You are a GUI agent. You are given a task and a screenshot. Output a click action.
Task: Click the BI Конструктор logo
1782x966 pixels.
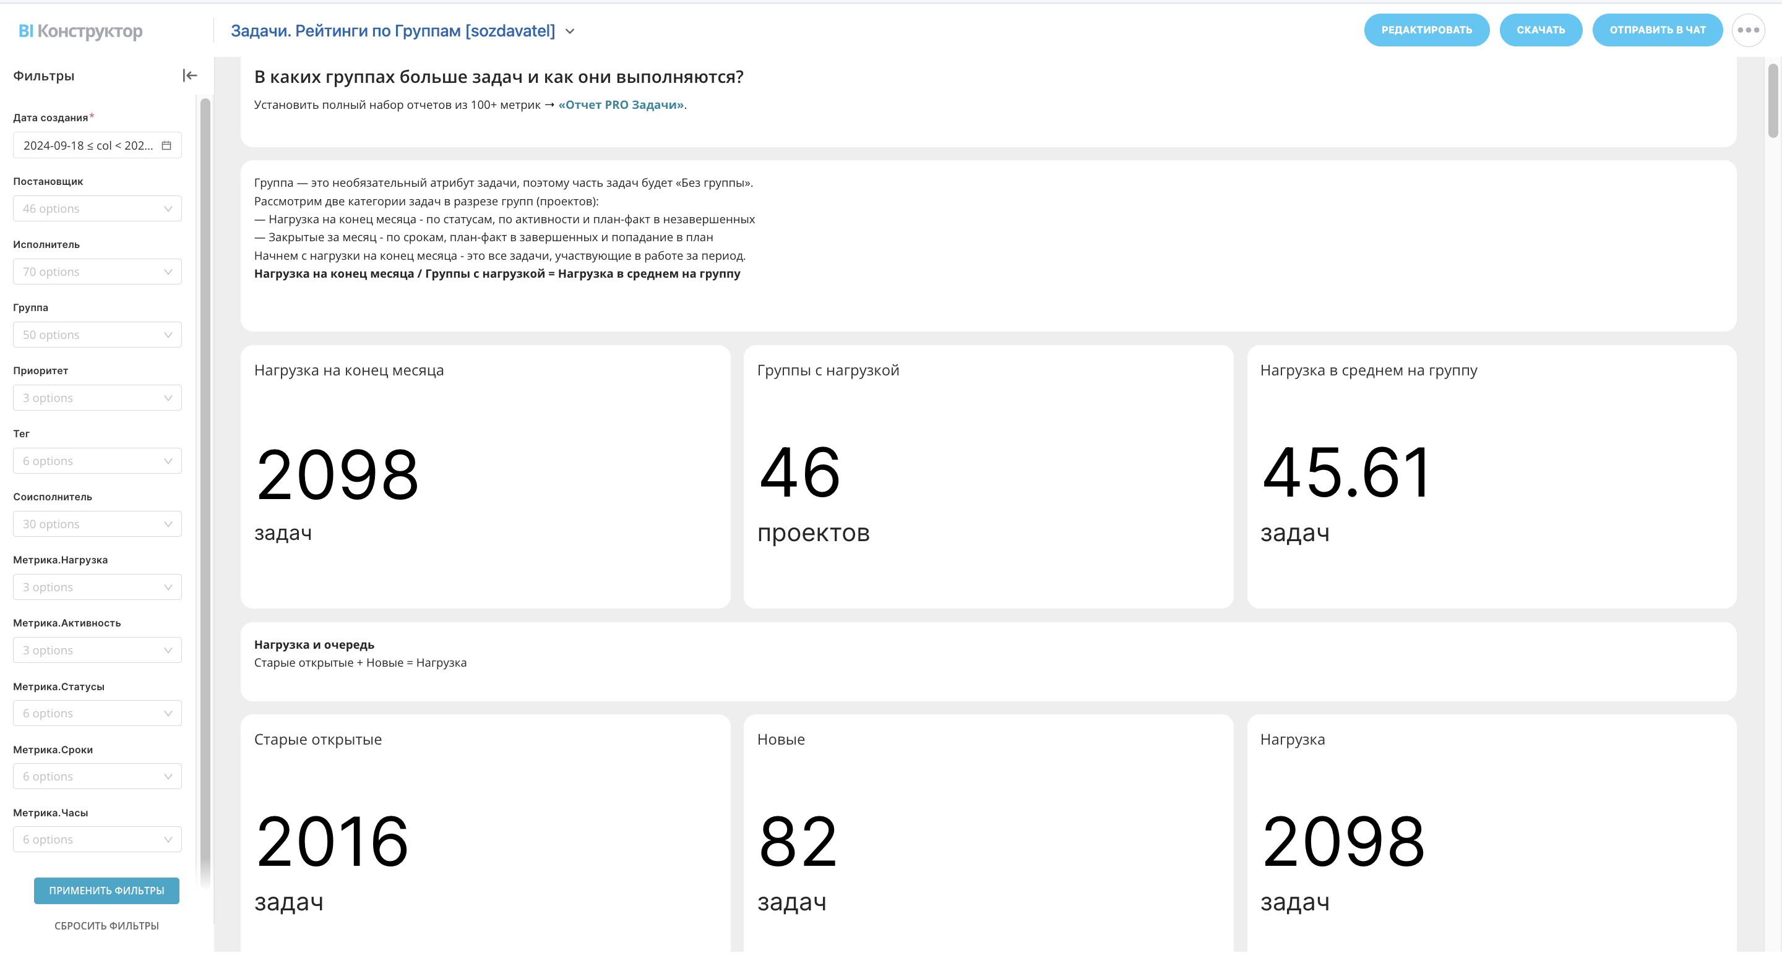[80, 31]
